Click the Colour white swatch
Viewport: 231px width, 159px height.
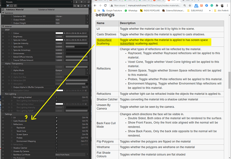pyautogui.click(x=59, y=33)
